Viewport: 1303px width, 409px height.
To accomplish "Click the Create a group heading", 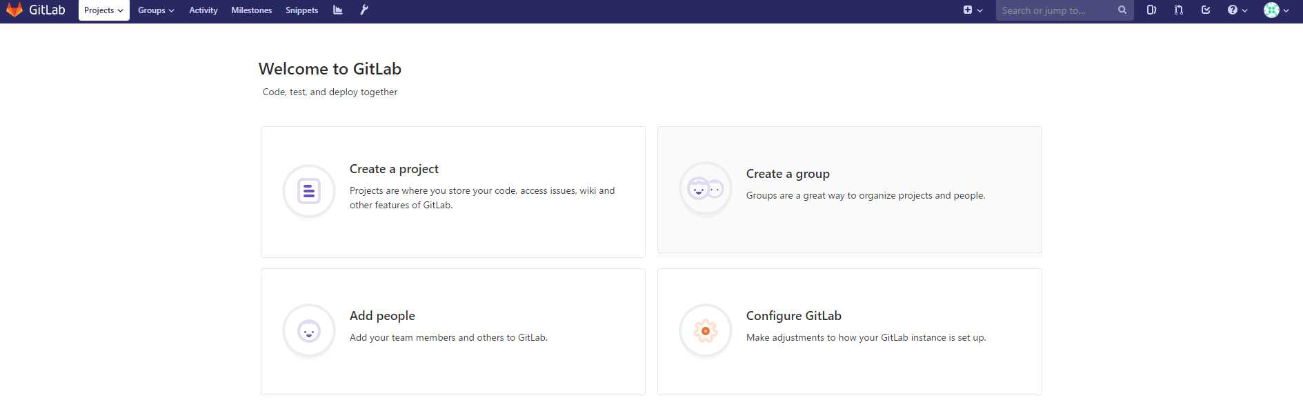I will pyautogui.click(x=788, y=174).
